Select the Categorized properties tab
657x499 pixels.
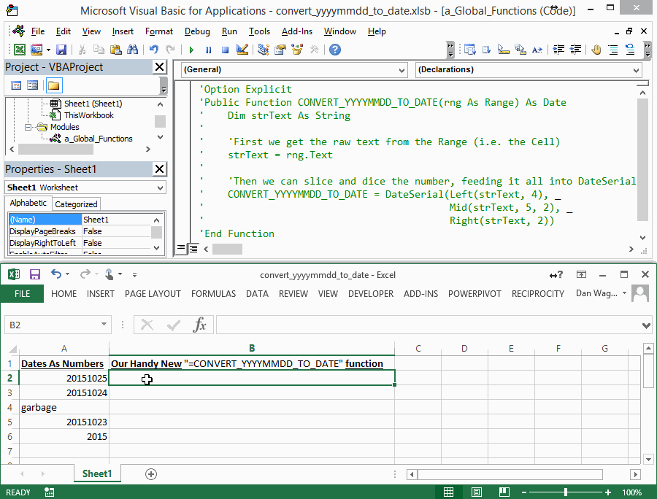pyautogui.click(x=76, y=204)
